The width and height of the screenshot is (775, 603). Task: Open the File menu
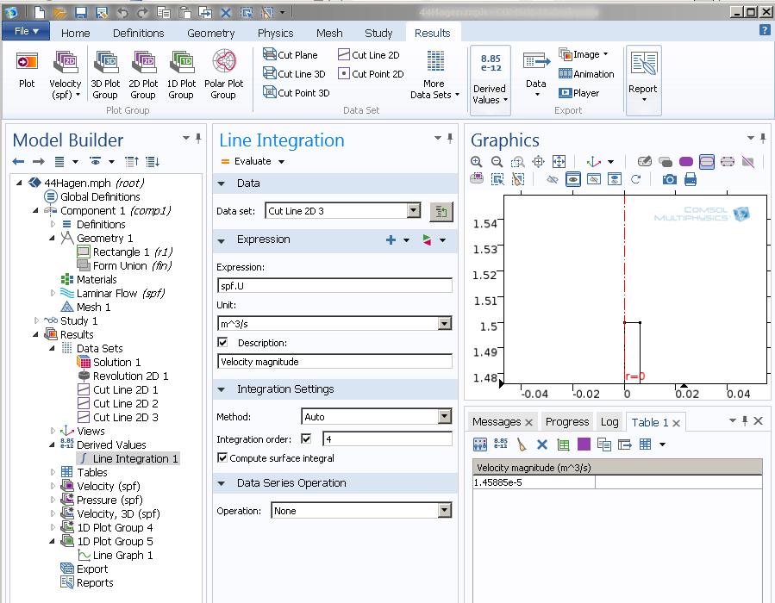click(26, 31)
